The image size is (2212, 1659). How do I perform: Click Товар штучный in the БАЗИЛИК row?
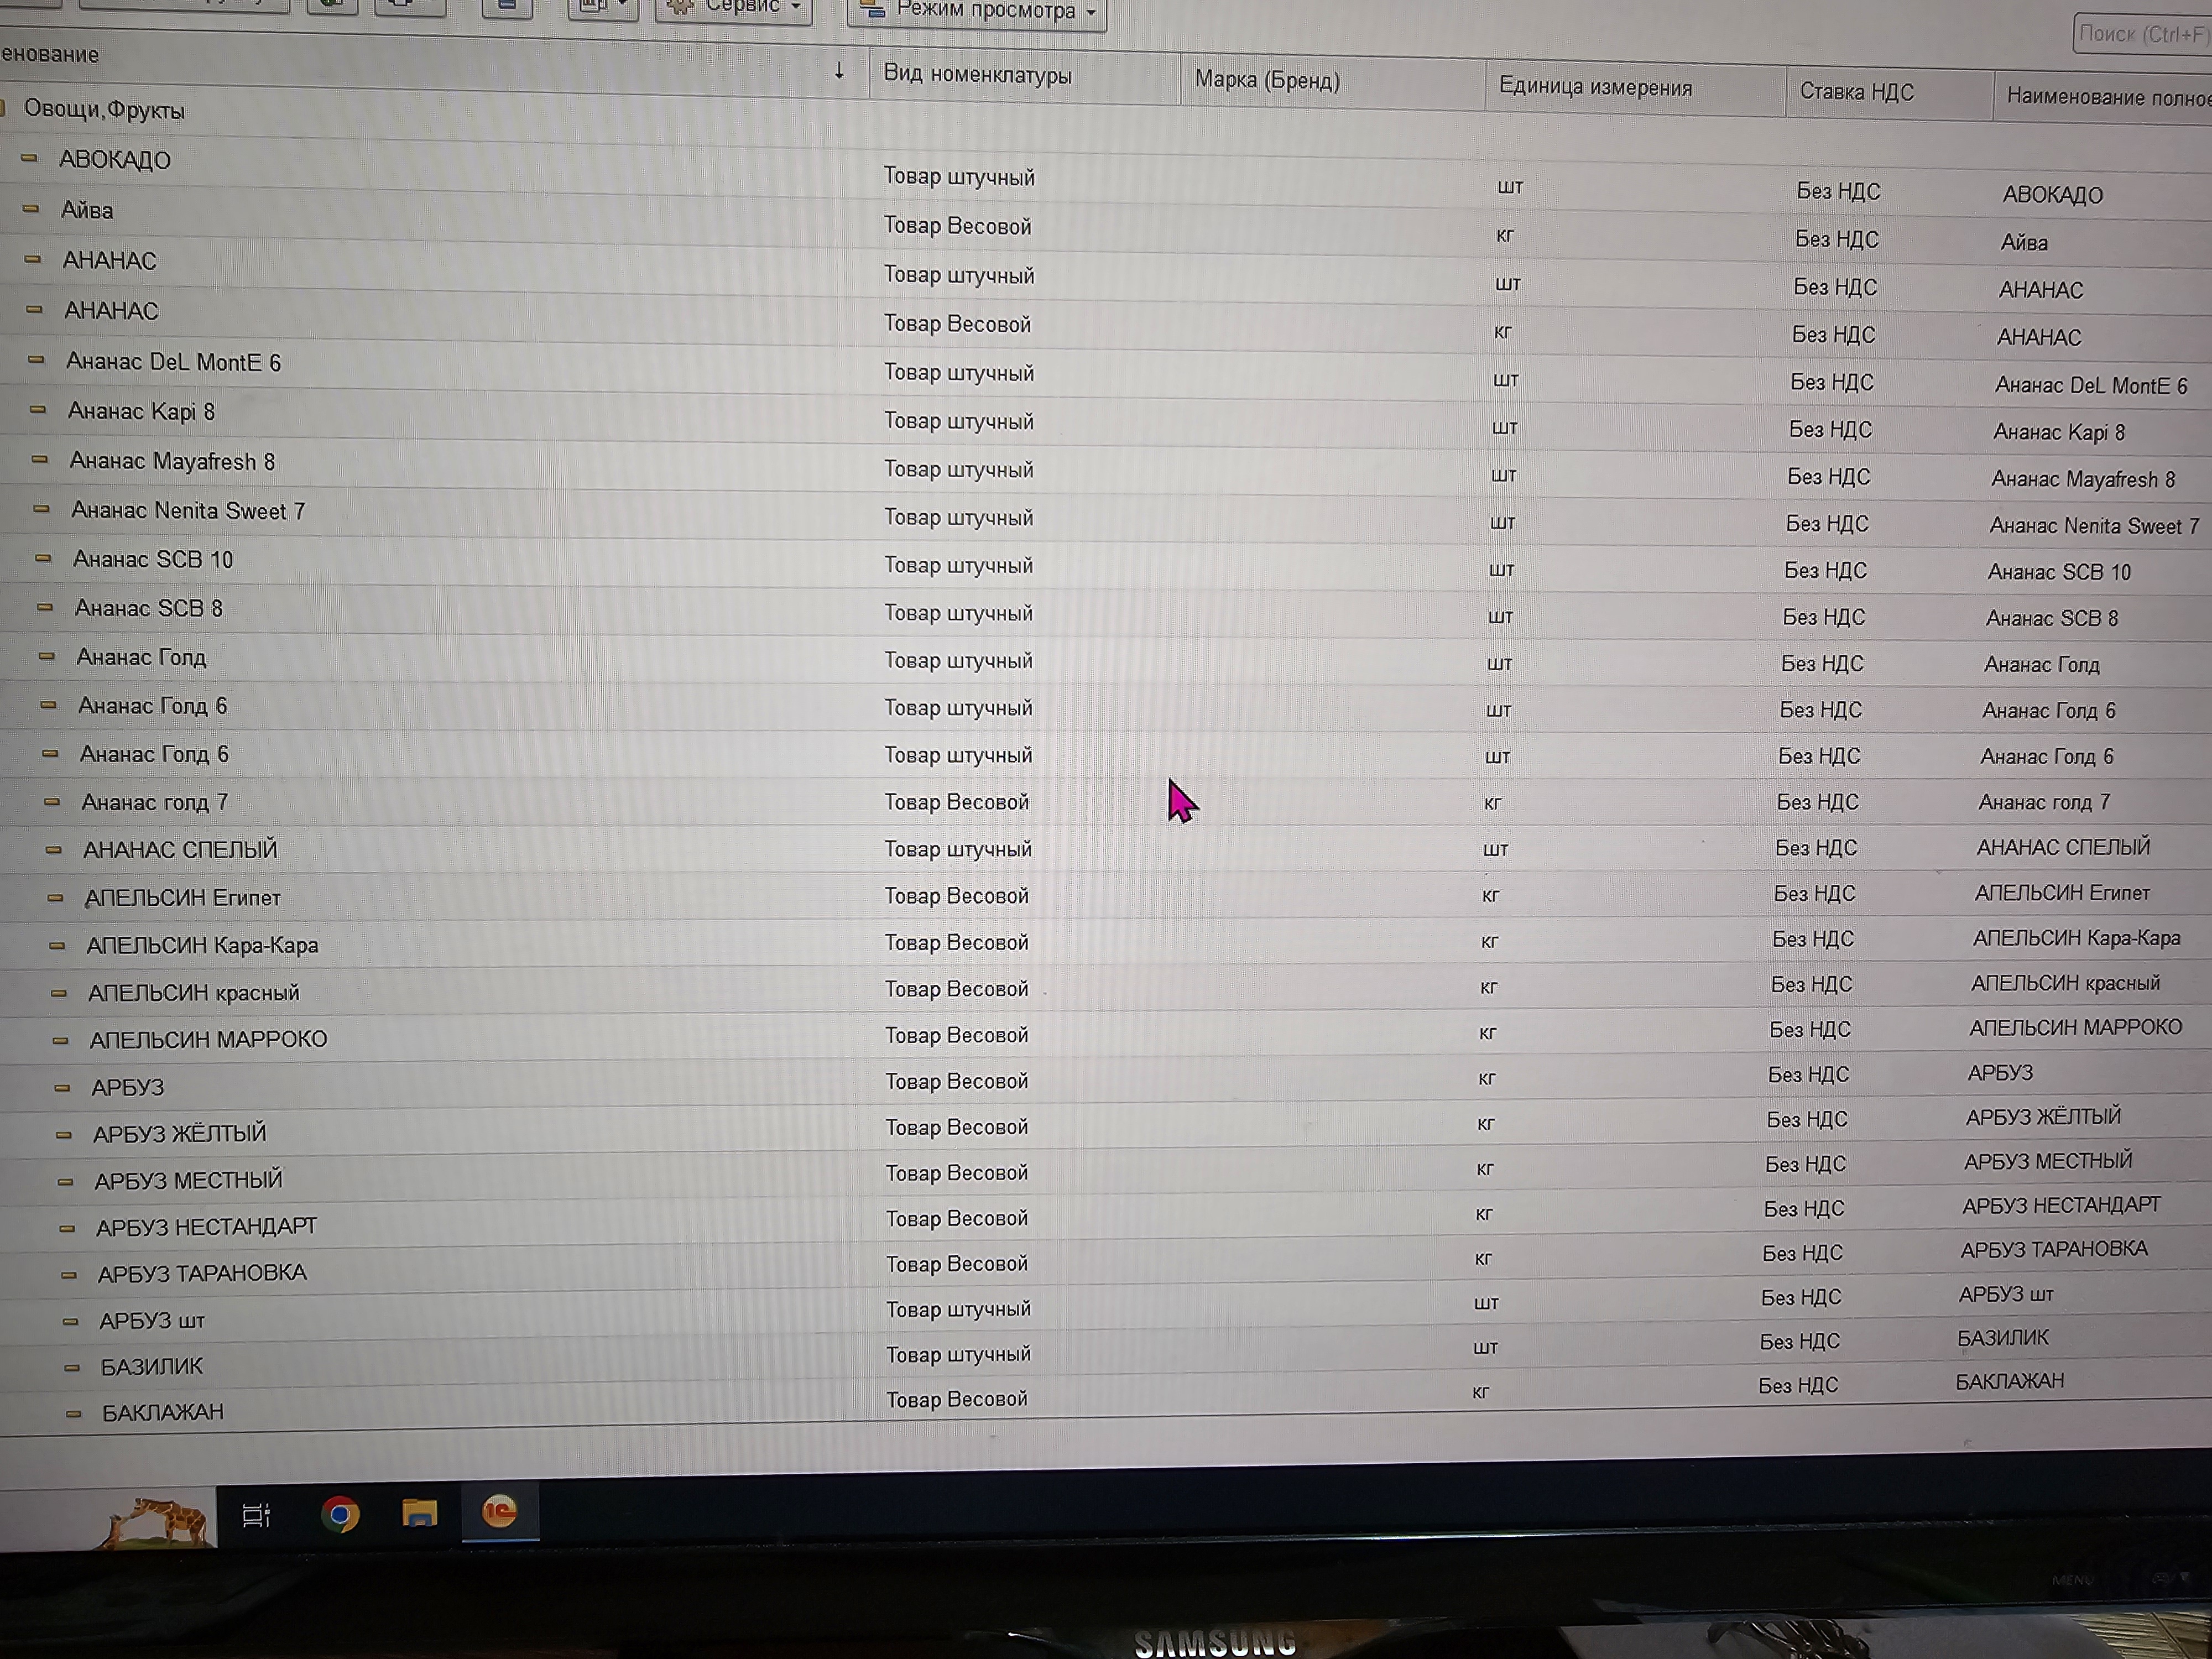pyautogui.click(x=958, y=1354)
